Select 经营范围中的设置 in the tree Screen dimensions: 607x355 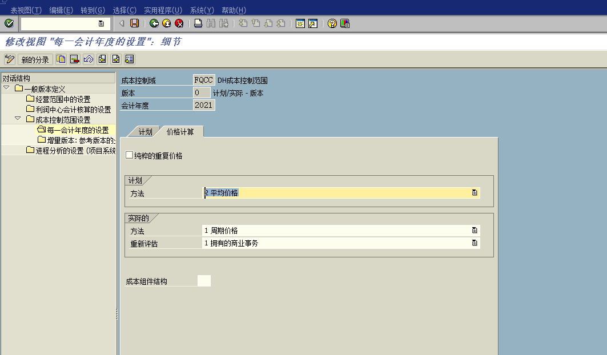coord(63,99)
